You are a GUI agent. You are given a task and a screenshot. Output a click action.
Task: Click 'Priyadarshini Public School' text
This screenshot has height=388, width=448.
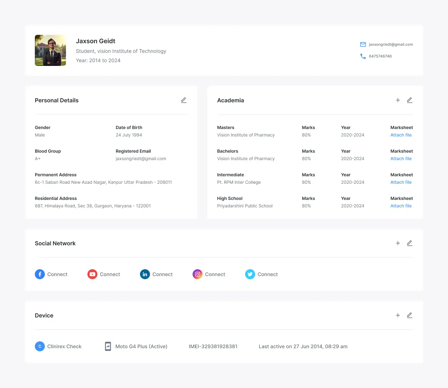coord(245,206)
